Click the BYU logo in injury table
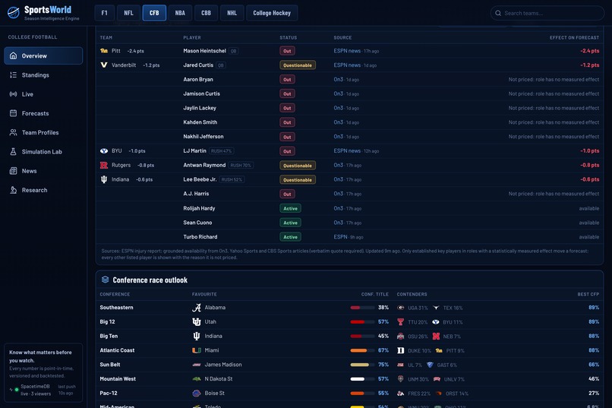 104,150
